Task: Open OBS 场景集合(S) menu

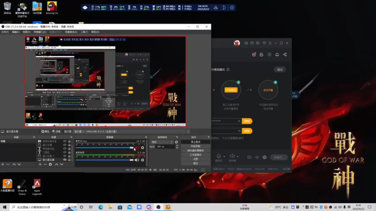Action: (71, 32)
